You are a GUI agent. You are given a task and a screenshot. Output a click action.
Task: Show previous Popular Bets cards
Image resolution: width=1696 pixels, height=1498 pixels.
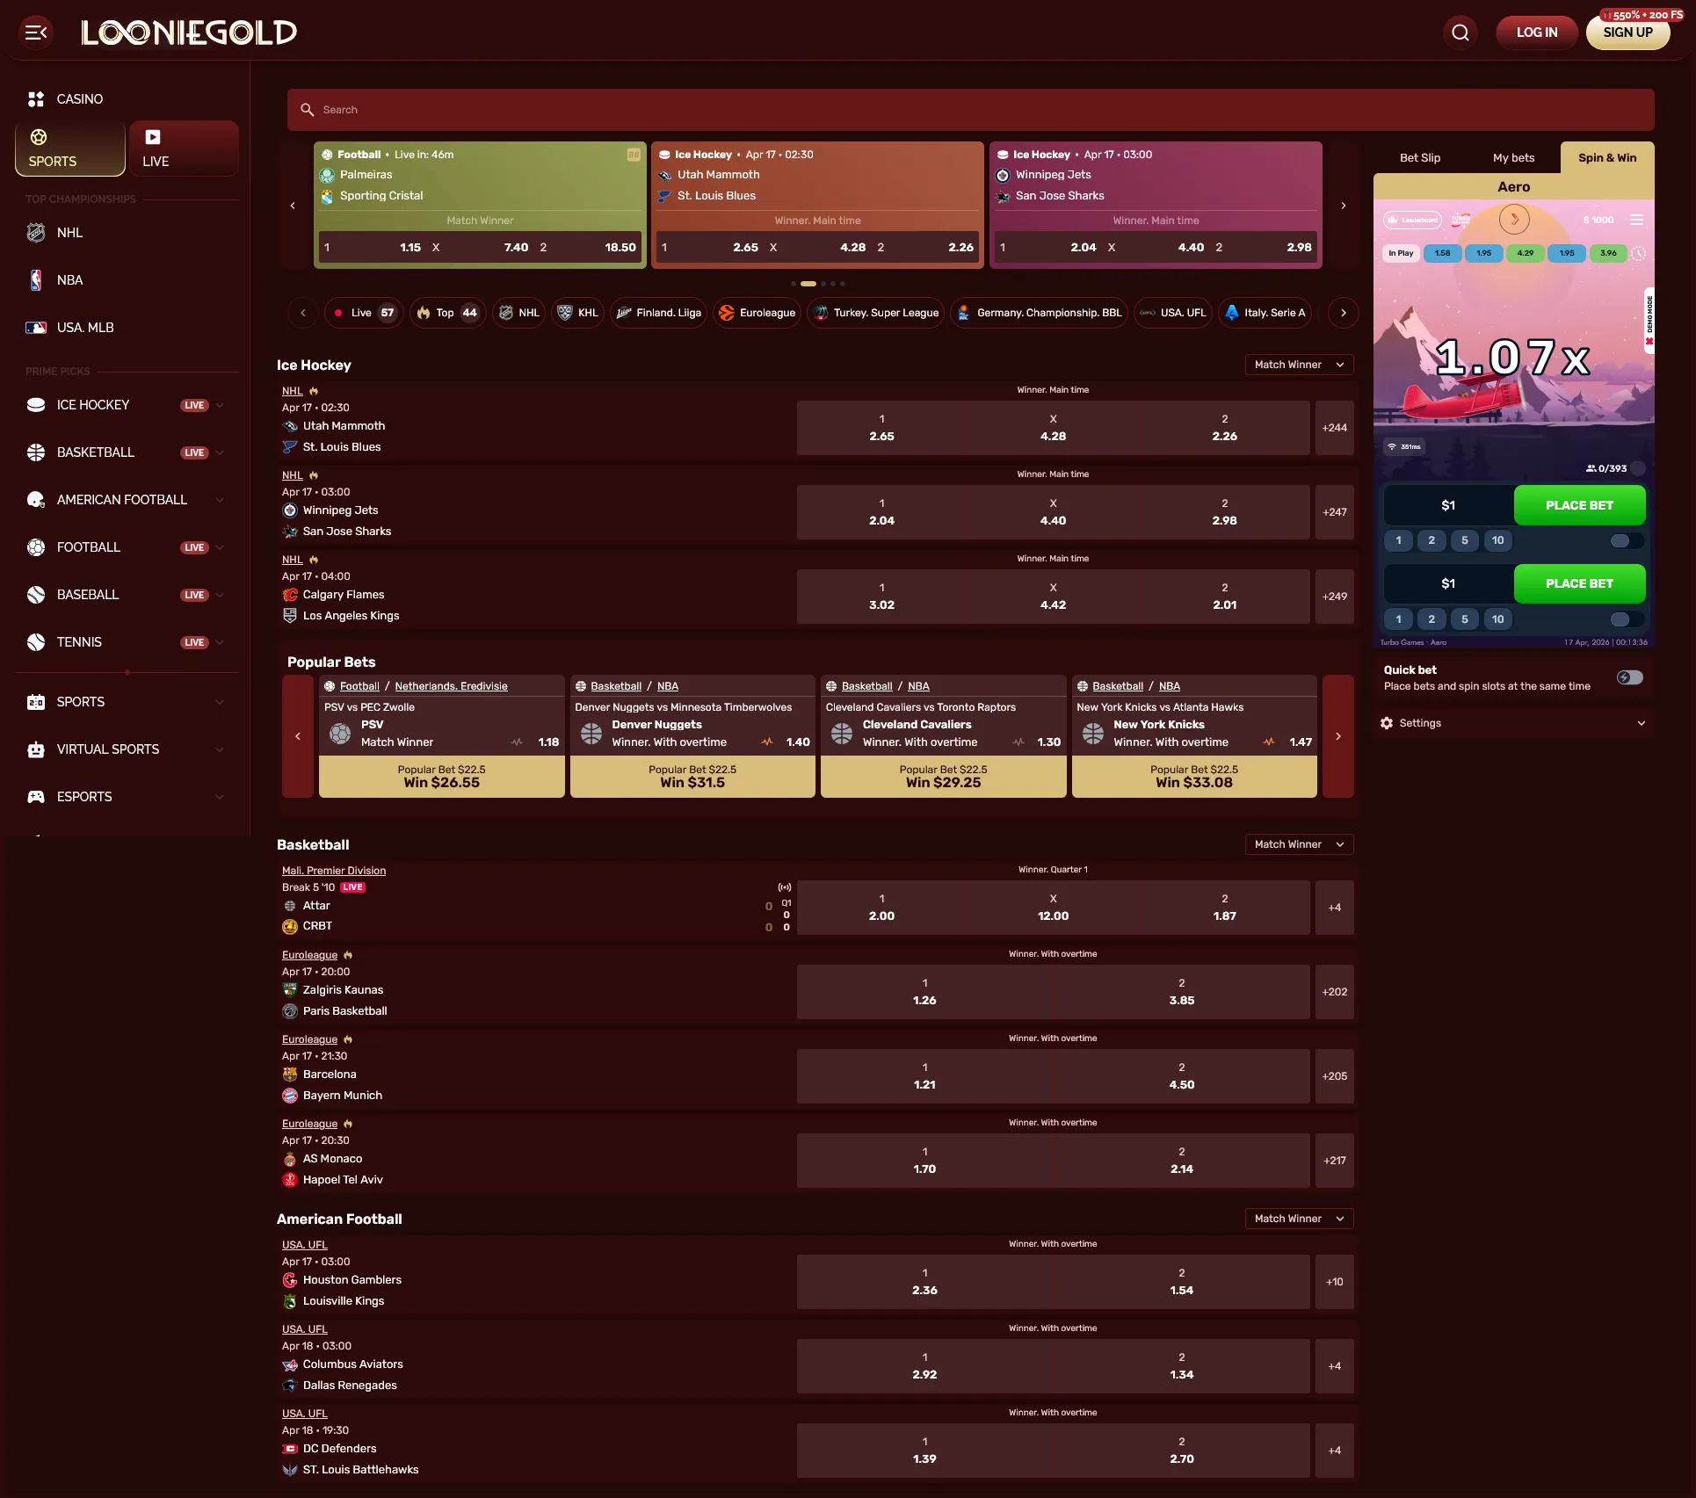tap(298, 736)
